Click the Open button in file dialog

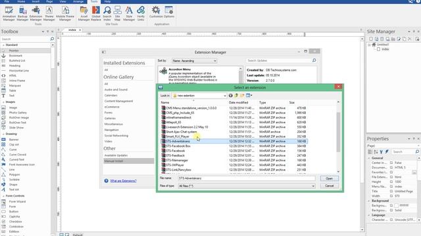[330, 178]
